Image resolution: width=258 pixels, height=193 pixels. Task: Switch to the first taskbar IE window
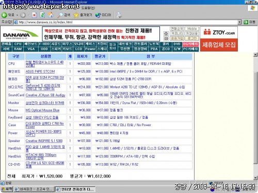[34, 189]
